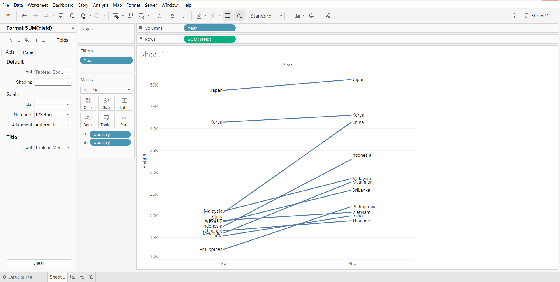Open Presentation Mode from the toolbar
Viewport: 560px width, 282px height.
pos(311,16)
